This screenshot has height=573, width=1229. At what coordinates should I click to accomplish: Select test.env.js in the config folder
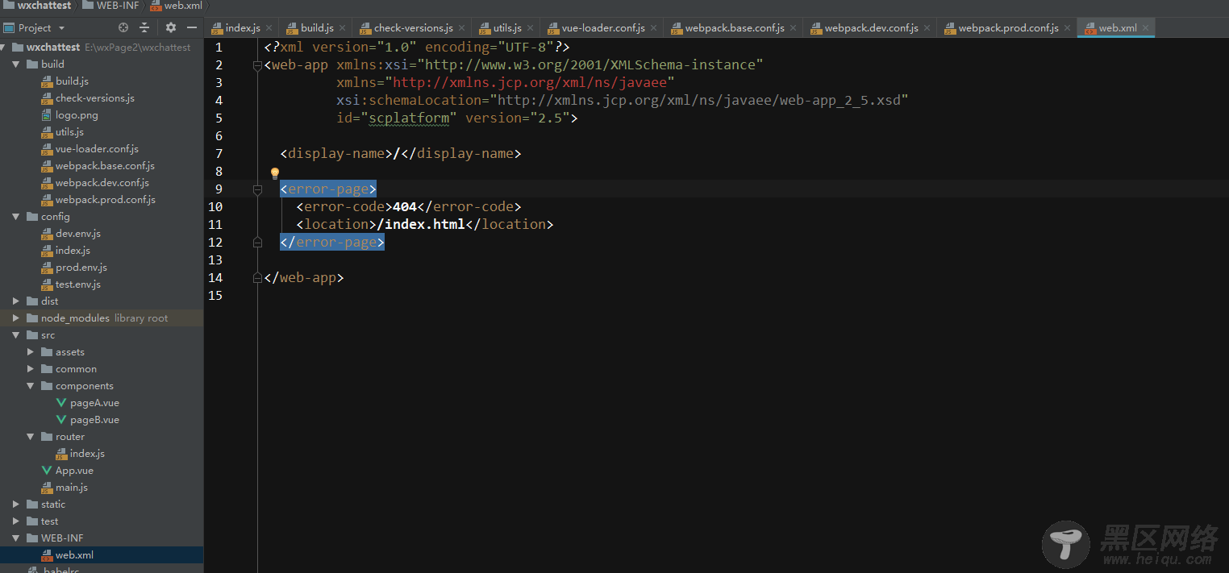click(x=78, y=284)
